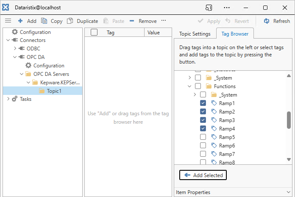The image size is (295, 197).
Task: Collapse the Functions folder in Tag Browser
Action: click(189, 86)
